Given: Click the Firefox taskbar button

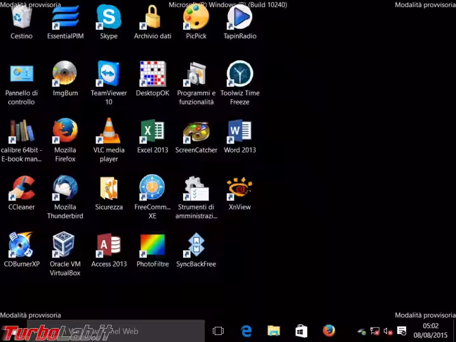Looking at the screenshot, I should 329,331.
